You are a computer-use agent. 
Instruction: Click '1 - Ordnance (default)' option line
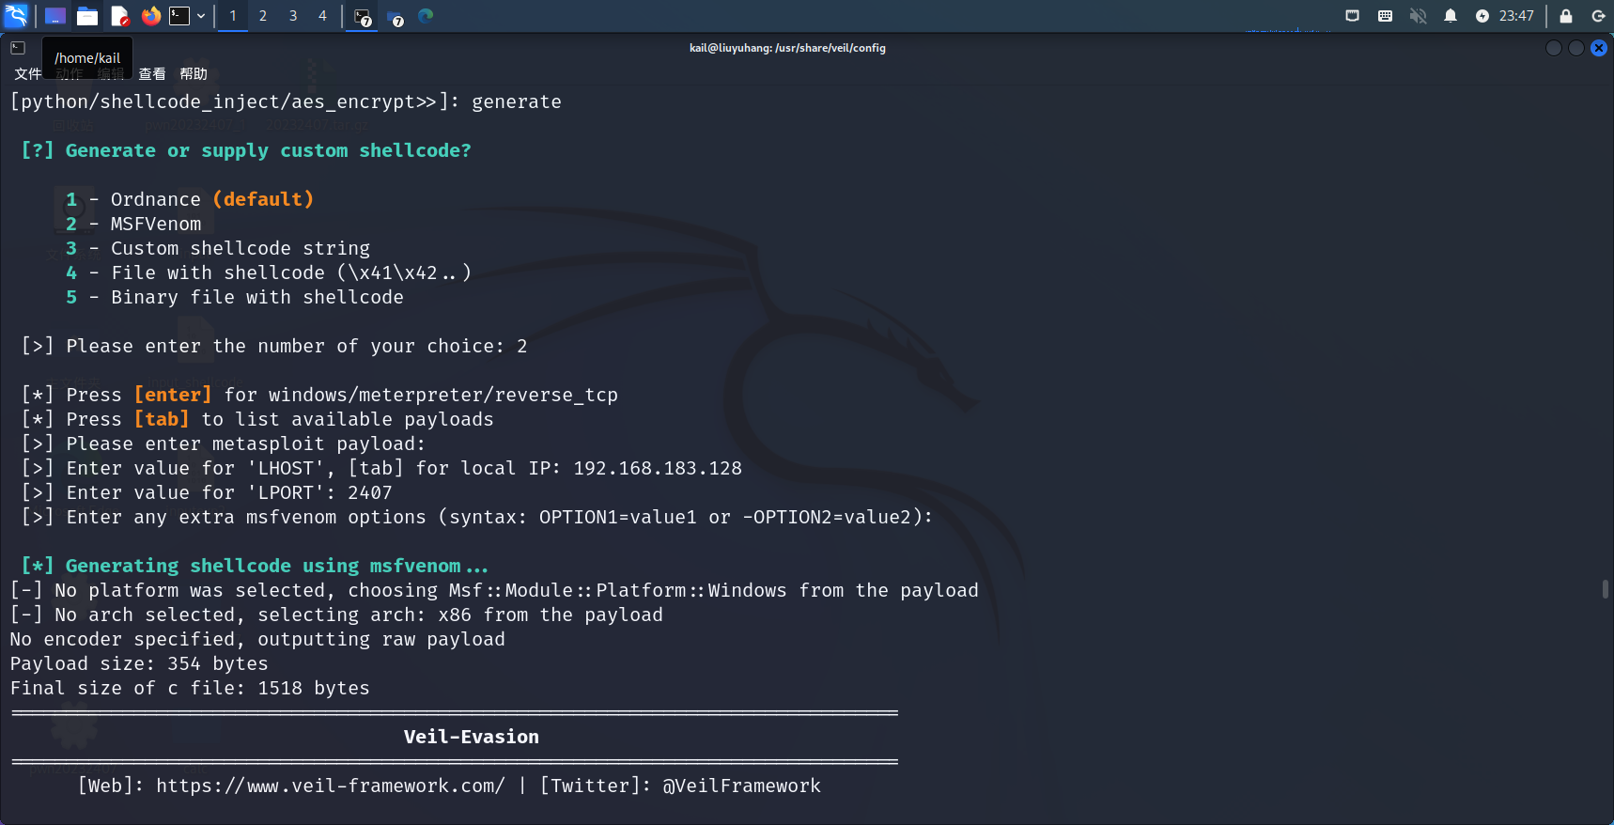[190, 199]
